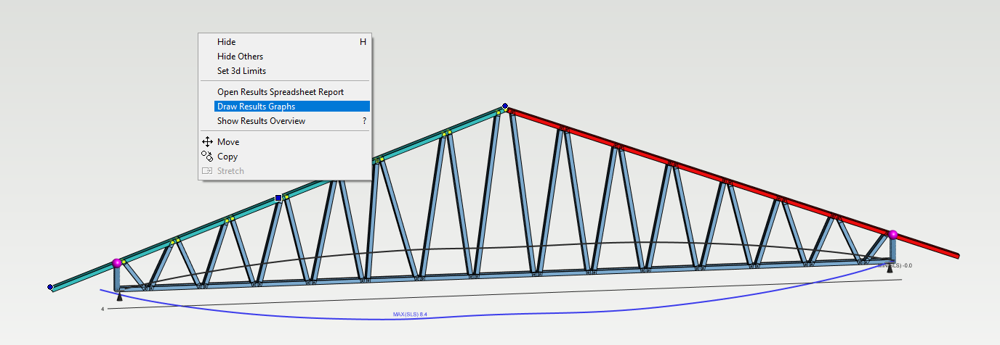Click the Copy icon in context menu
The height and width of the screenshot is (345, 1000).
pyautogui.click(x=207, y=156)
